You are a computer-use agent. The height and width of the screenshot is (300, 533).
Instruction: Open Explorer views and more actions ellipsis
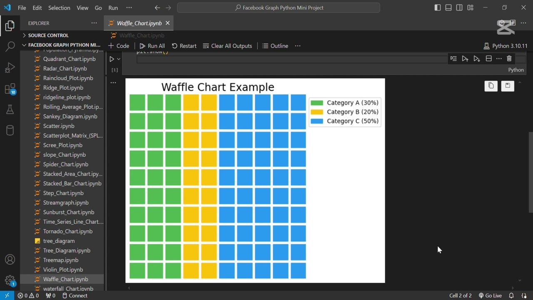[94, 23]
